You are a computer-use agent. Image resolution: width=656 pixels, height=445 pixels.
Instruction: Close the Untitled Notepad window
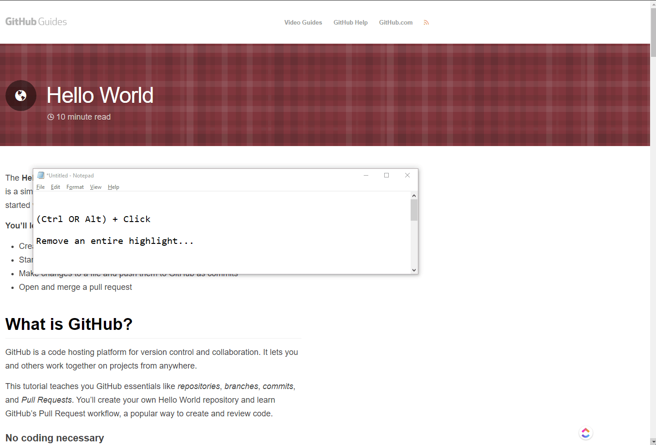pyautogui.click(x=407, y=175)
